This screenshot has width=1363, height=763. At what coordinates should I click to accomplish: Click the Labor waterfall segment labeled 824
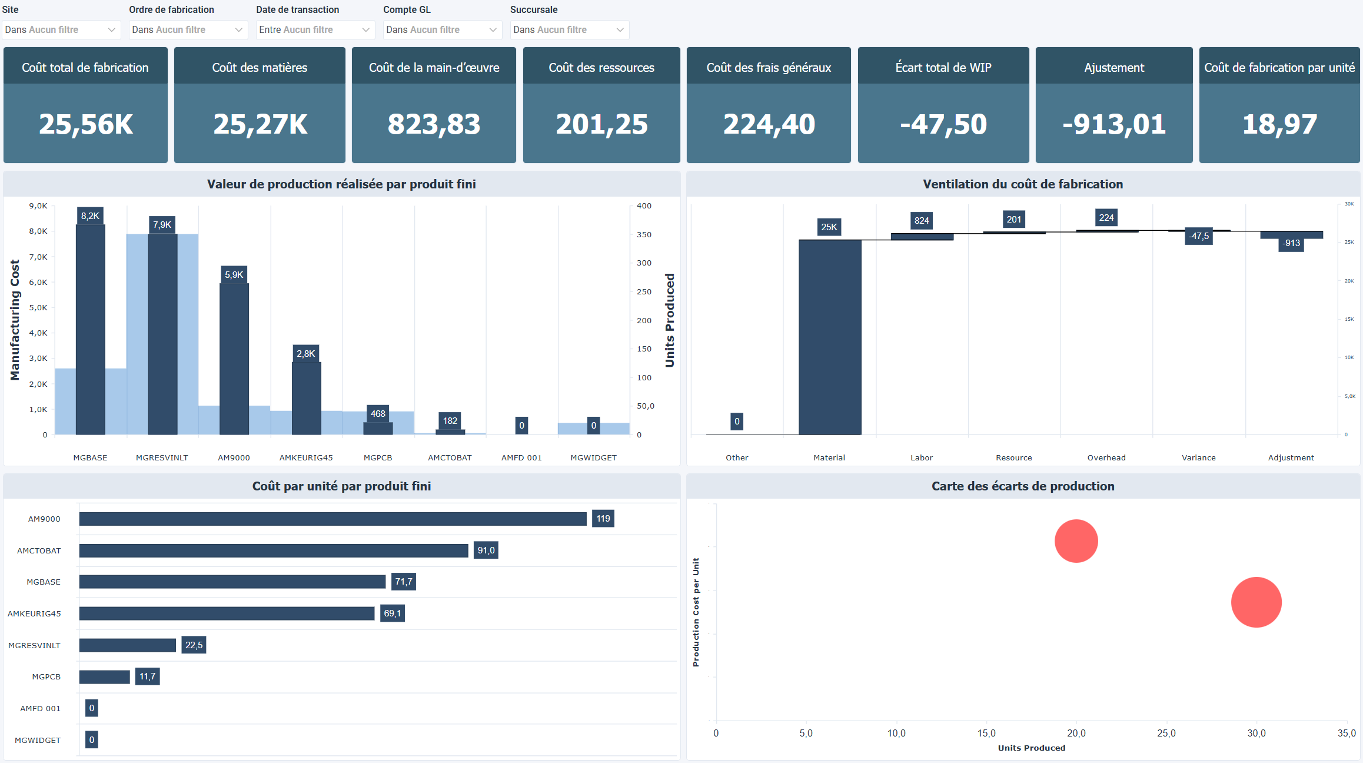pyautogui.click(x=922, y=237)
